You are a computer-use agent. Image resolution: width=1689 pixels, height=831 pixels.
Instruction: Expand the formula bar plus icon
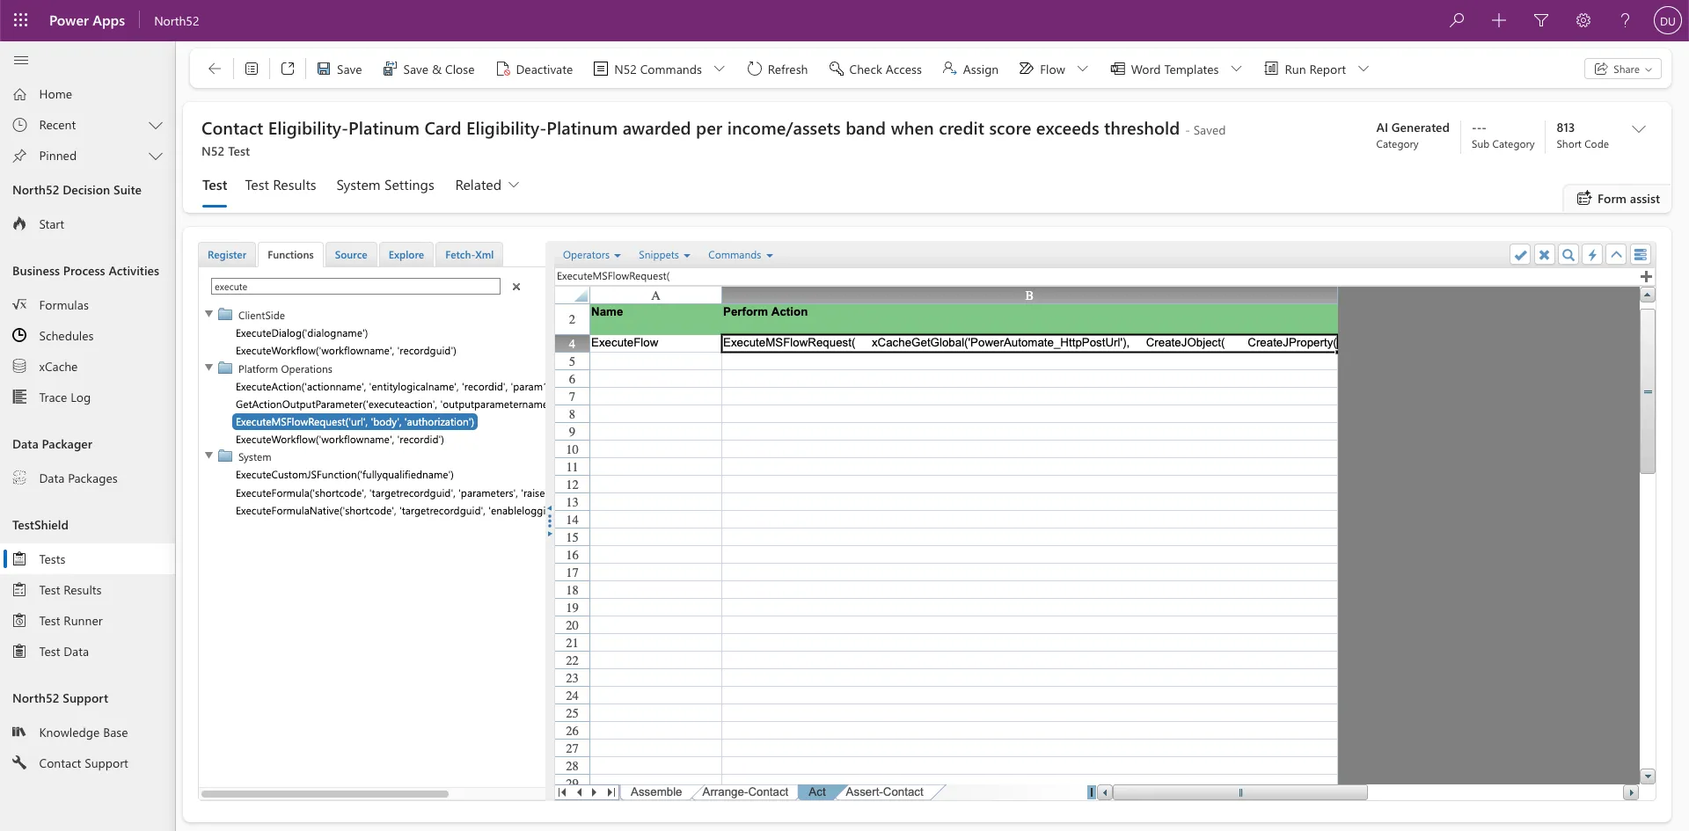click(1646, 276)
